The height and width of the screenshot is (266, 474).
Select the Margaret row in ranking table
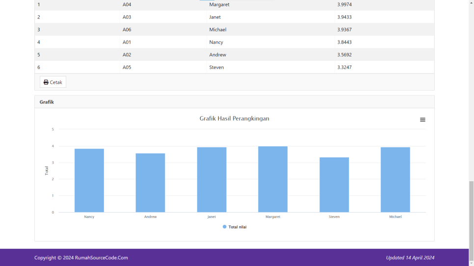coord(219,4)
